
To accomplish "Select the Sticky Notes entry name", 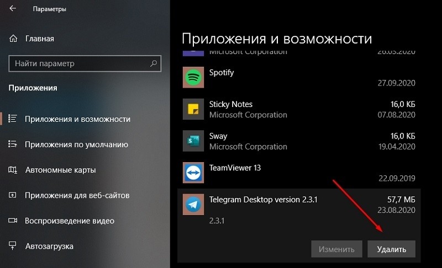I will (x=230, y=104).
